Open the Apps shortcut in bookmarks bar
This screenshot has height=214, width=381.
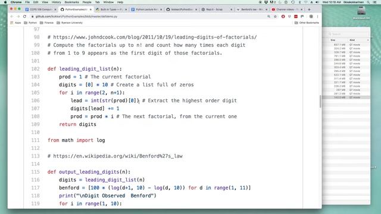point(16,23)
